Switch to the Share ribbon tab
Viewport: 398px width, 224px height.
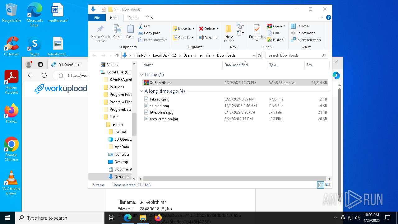[x=133, y=18]
